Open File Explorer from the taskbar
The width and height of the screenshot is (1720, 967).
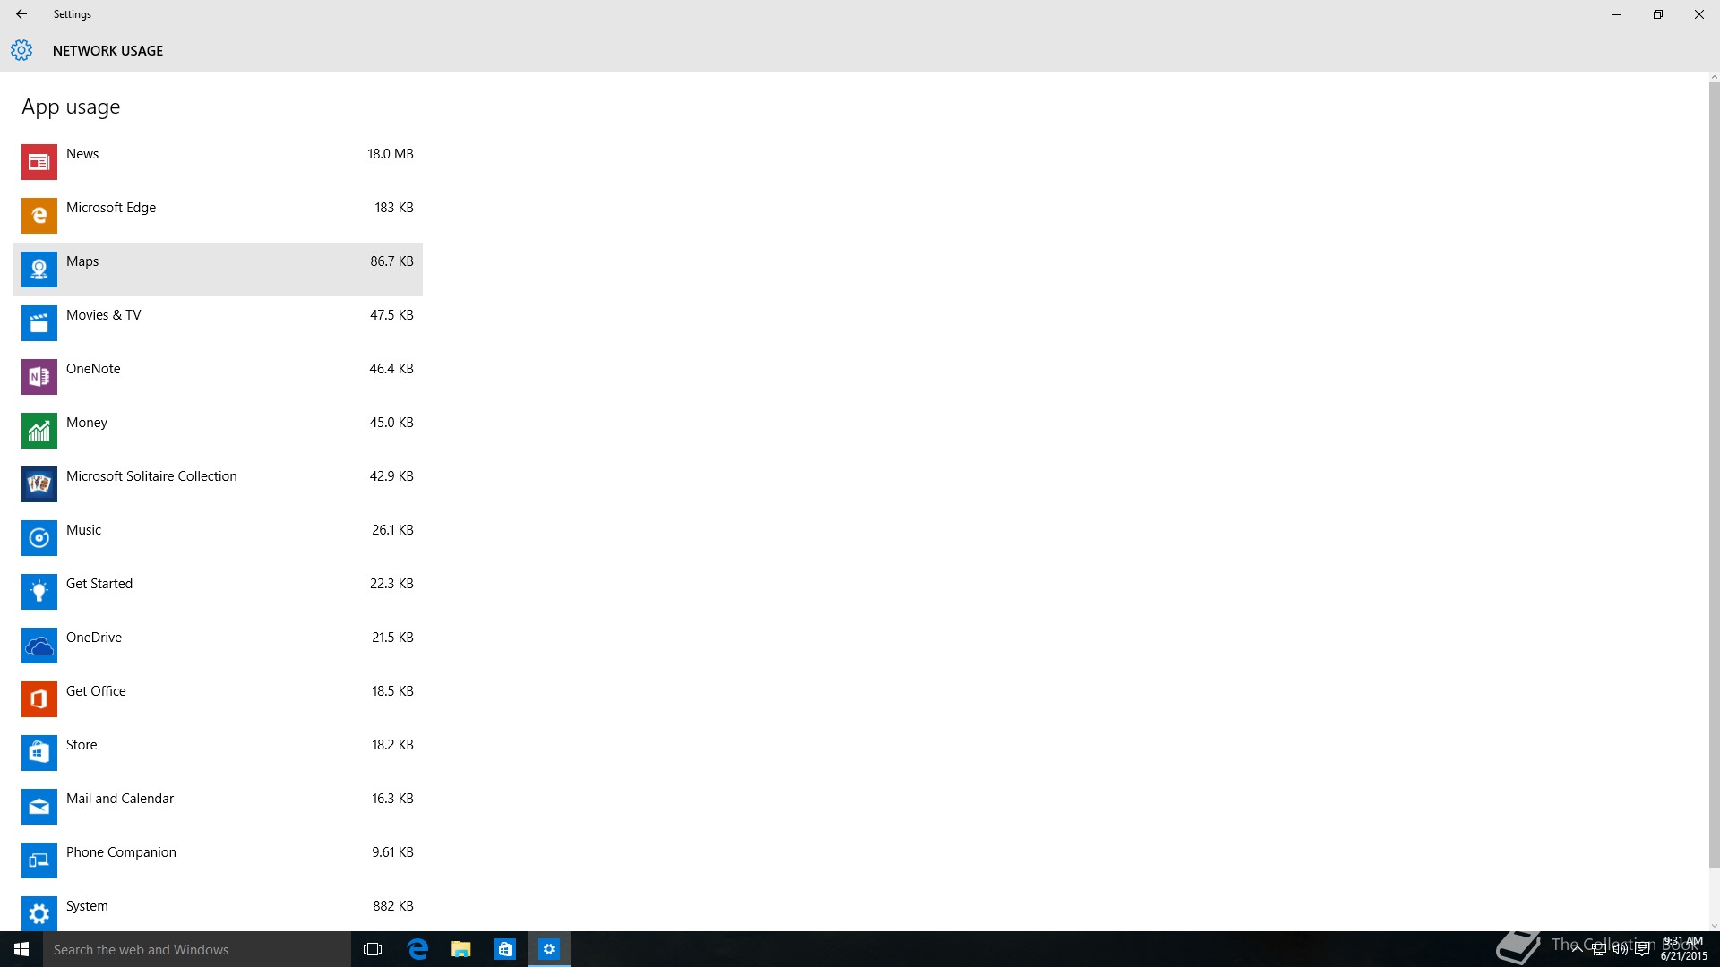[x=461, y=949]
